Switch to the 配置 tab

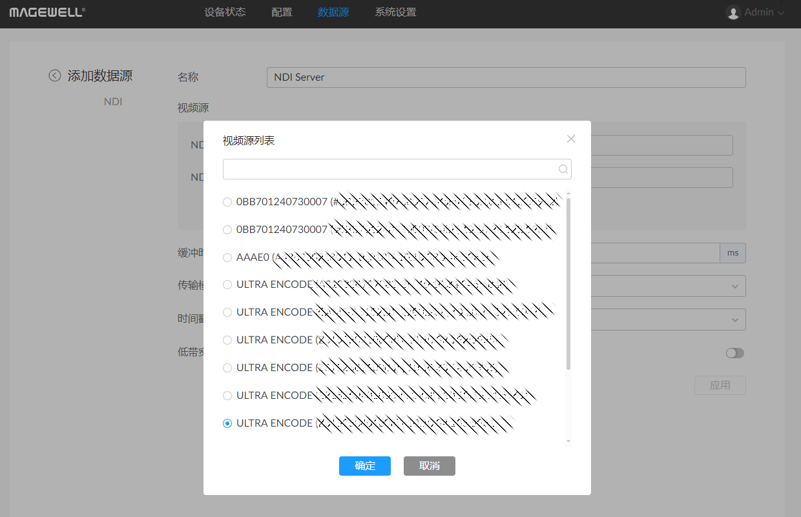pyautogui.click(x=282, y=12)
